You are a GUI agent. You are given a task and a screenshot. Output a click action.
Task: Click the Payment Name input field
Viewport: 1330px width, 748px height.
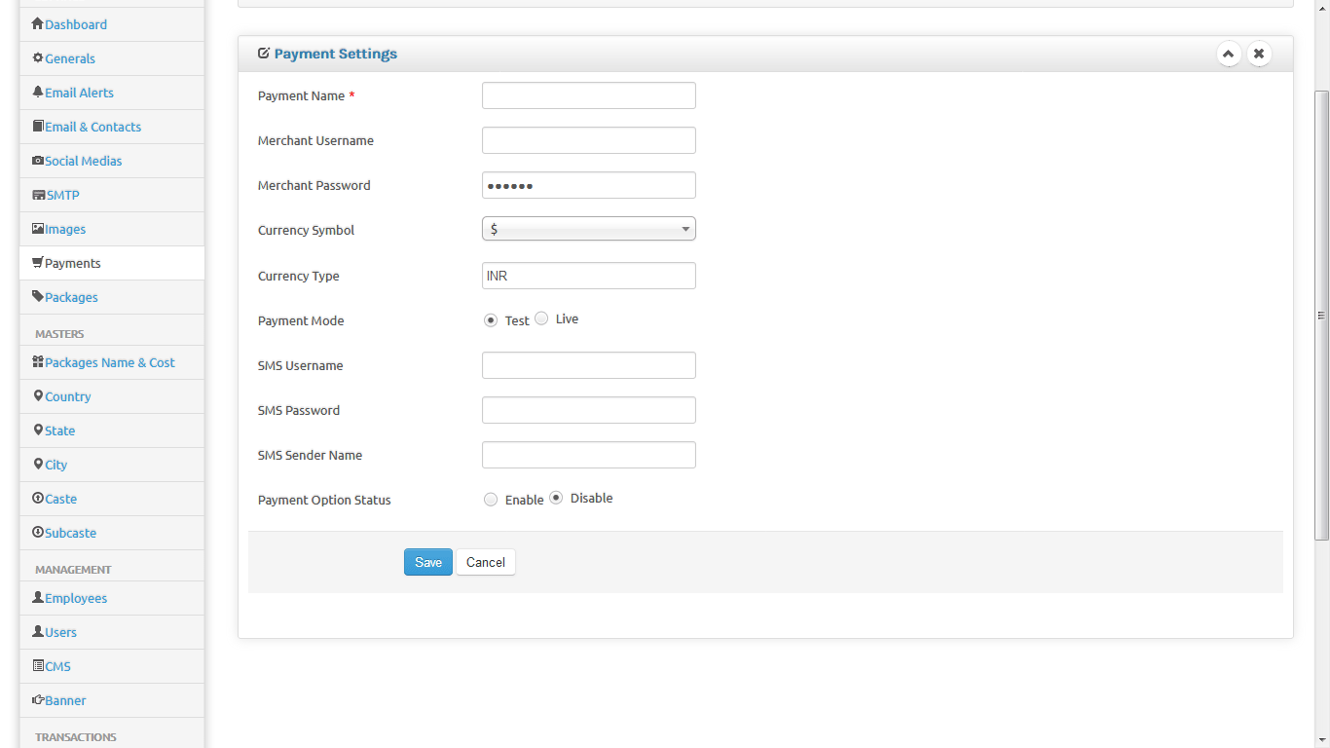coord(589,95)
